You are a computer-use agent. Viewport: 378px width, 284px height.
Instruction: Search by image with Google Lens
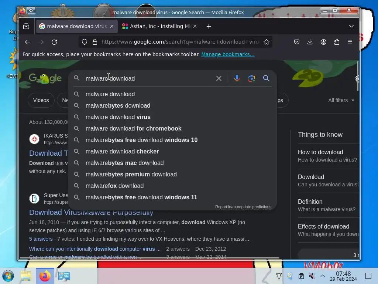click(252, 78)
